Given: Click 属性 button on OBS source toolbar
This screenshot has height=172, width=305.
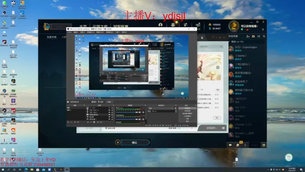Looking at the screenshot, I should point(94,102).
